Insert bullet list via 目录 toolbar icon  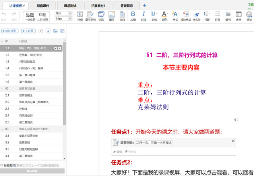(217, 14)
